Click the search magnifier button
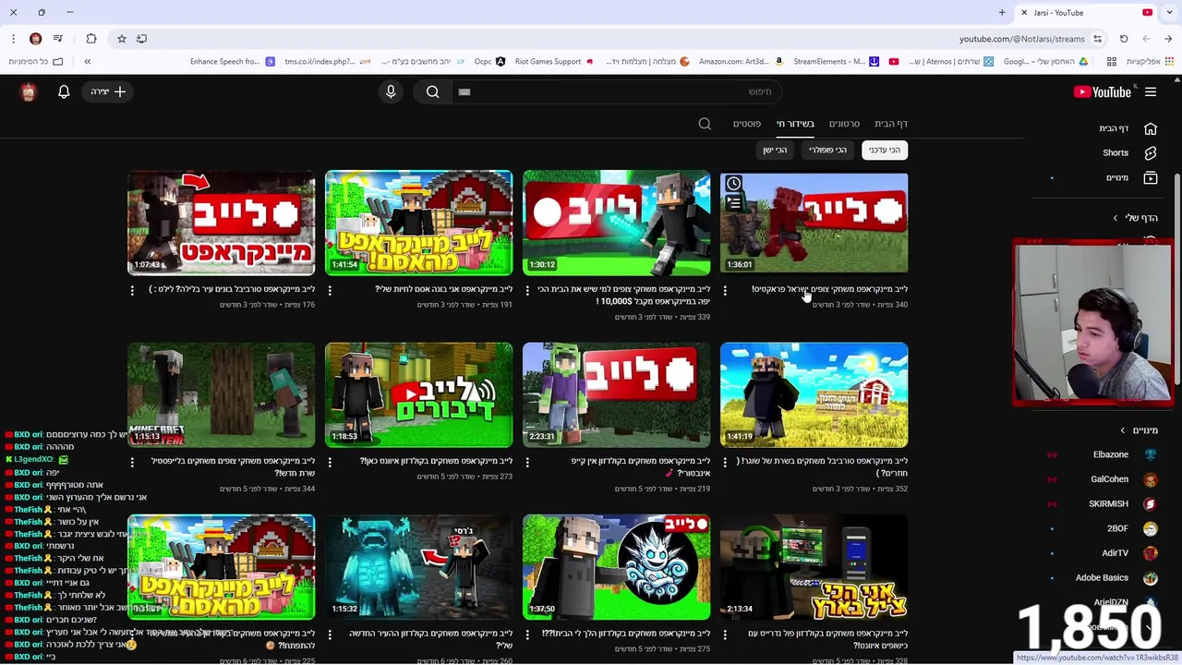 click(432, 91)
